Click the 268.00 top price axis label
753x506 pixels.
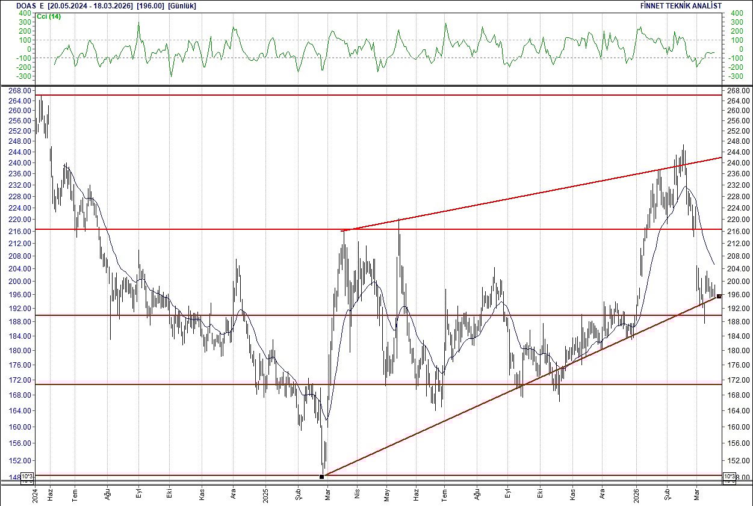click(19, 91)
